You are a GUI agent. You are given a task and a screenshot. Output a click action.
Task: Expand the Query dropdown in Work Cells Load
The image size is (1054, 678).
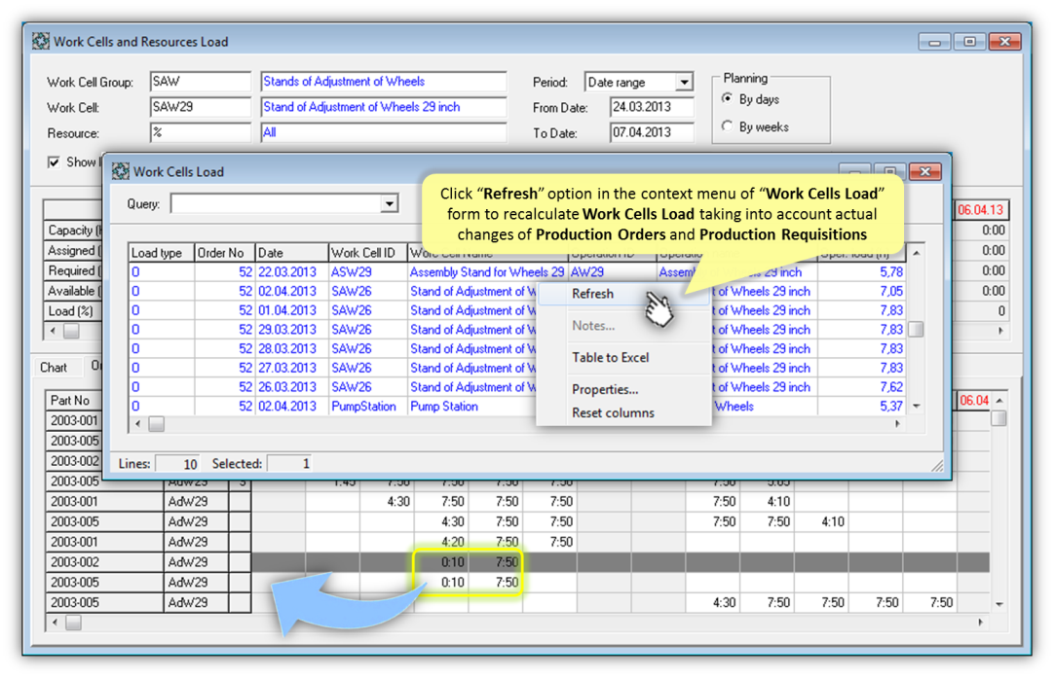click(390, 203)
